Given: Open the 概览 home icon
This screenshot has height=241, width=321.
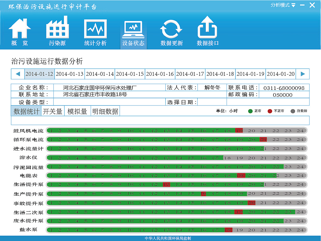Looking at the screenshot, I should coord(20,29).
